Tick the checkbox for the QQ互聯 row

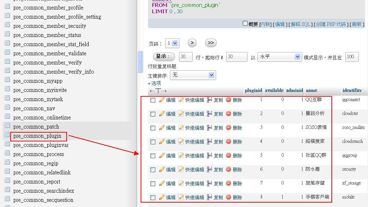coord(153,100)
